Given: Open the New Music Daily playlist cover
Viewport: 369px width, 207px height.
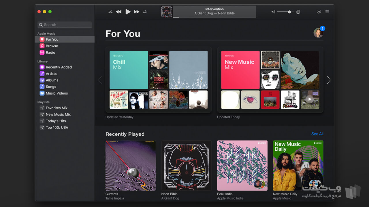Looking at the screenshot, I should pos(298,165).
